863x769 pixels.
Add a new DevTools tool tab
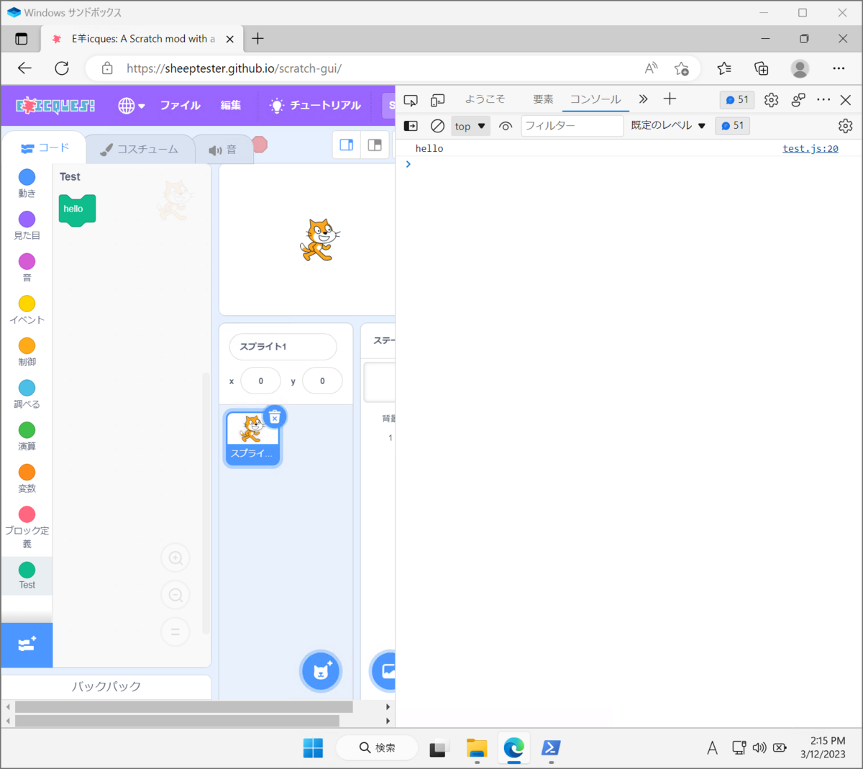pyautogui.click(x=670, y=99)
